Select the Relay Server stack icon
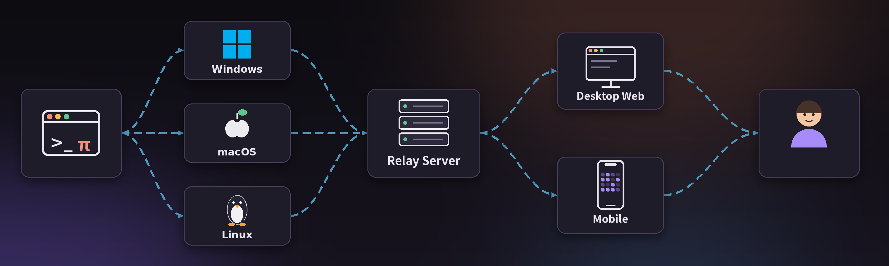This screenshot has width=889, height=266. click(x=423, y=122)
